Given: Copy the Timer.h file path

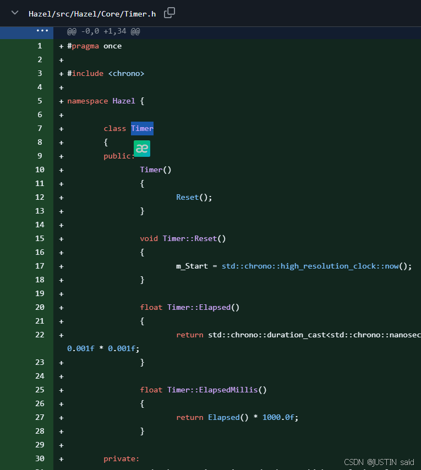Looking at the screenshot, I should coord(170,13).
